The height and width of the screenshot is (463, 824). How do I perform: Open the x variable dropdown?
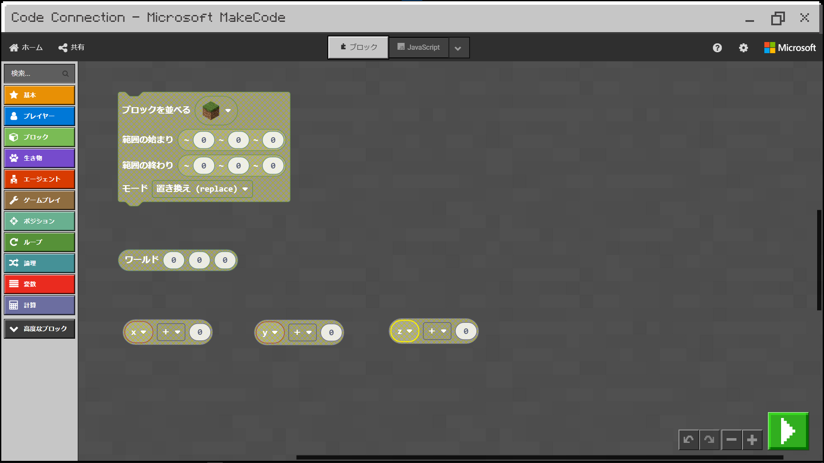click(x=139, y=332)
